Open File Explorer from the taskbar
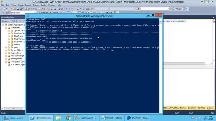The image size is (216, 121). coord(58,118)
